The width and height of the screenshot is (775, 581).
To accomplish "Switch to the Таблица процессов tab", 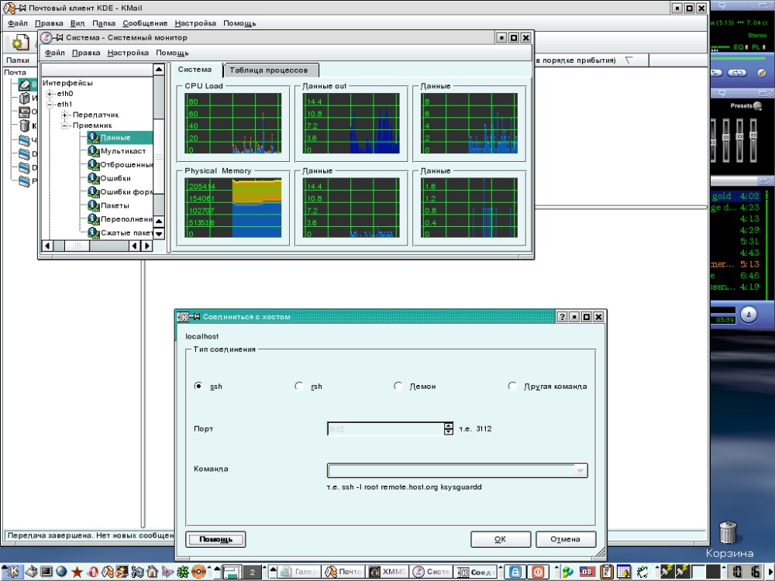I will 269,70.
